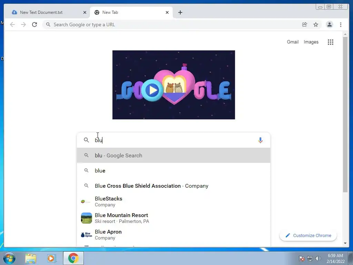
Task: Reload the current page
Action: coord(34,24)
